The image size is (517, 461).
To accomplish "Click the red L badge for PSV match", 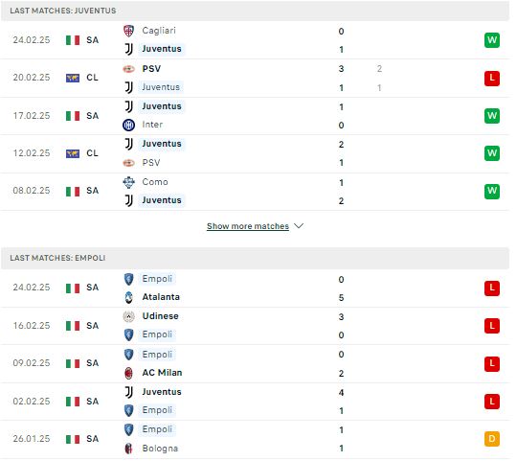I will click(492, 79).
